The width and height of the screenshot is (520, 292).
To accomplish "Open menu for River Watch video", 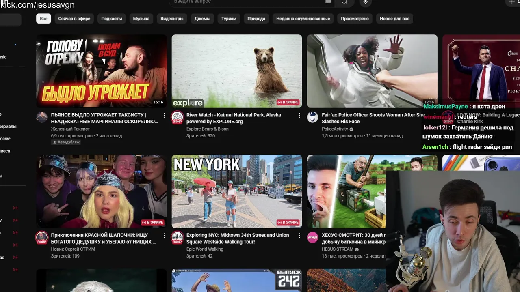I will [299, 116].
